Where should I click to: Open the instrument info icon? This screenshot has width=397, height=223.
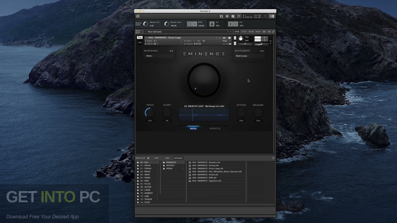point(230,38)
